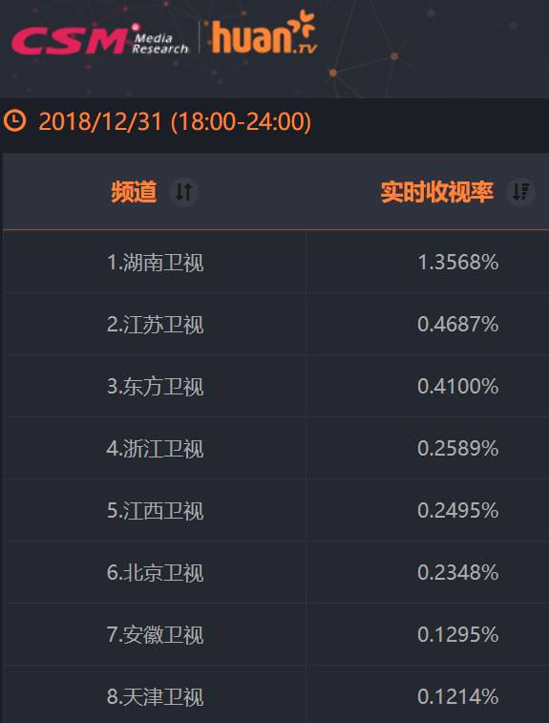Click the 0.1214% rating value
The width and height of the screenshot is (549, 723).
[457, 696]
